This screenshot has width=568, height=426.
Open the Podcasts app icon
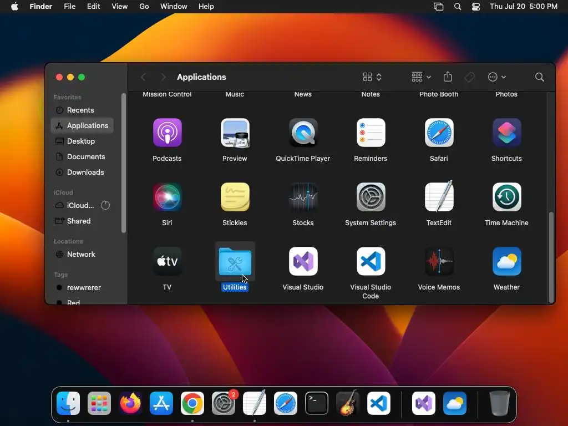click(x=167, y=133)
